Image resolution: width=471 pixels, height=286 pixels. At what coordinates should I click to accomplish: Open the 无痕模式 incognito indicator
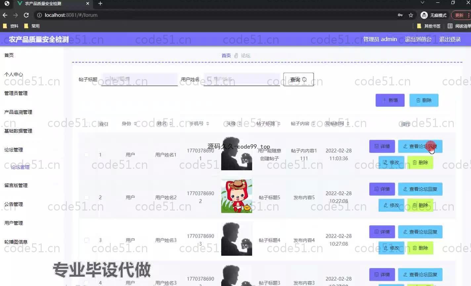click(x=434, y=15)
